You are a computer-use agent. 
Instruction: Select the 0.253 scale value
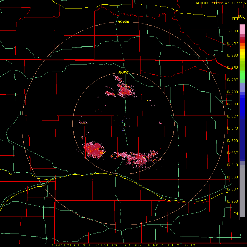point(232,201)
